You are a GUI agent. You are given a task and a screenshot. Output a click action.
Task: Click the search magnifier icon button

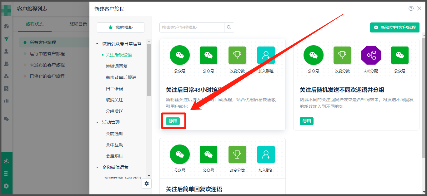(x=229, y=27)
